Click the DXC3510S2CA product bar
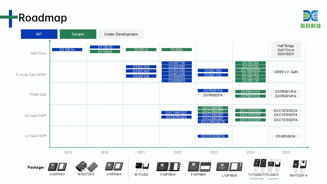327x184 pixels. [x=213, y=136]
